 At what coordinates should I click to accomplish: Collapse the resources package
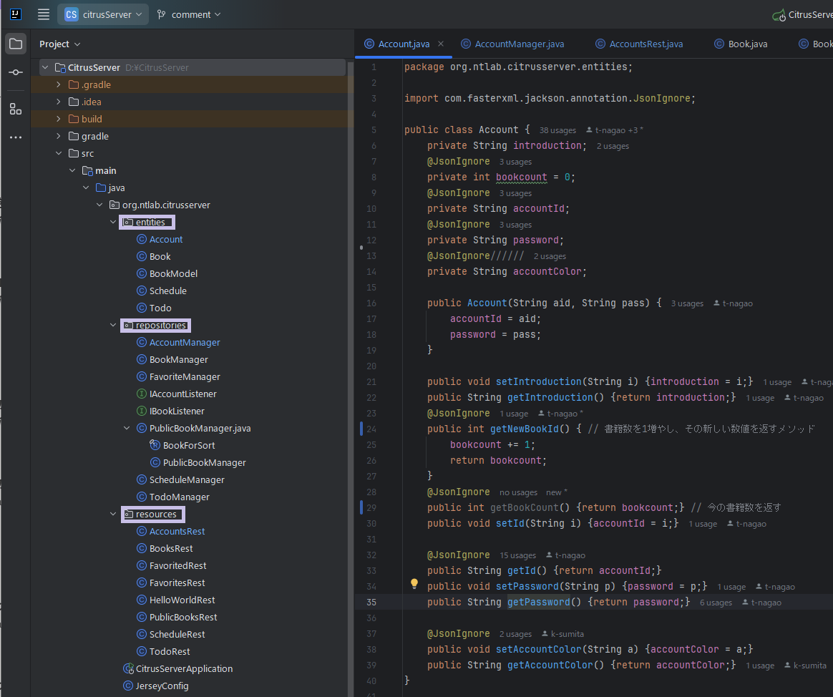coord(112,514)
